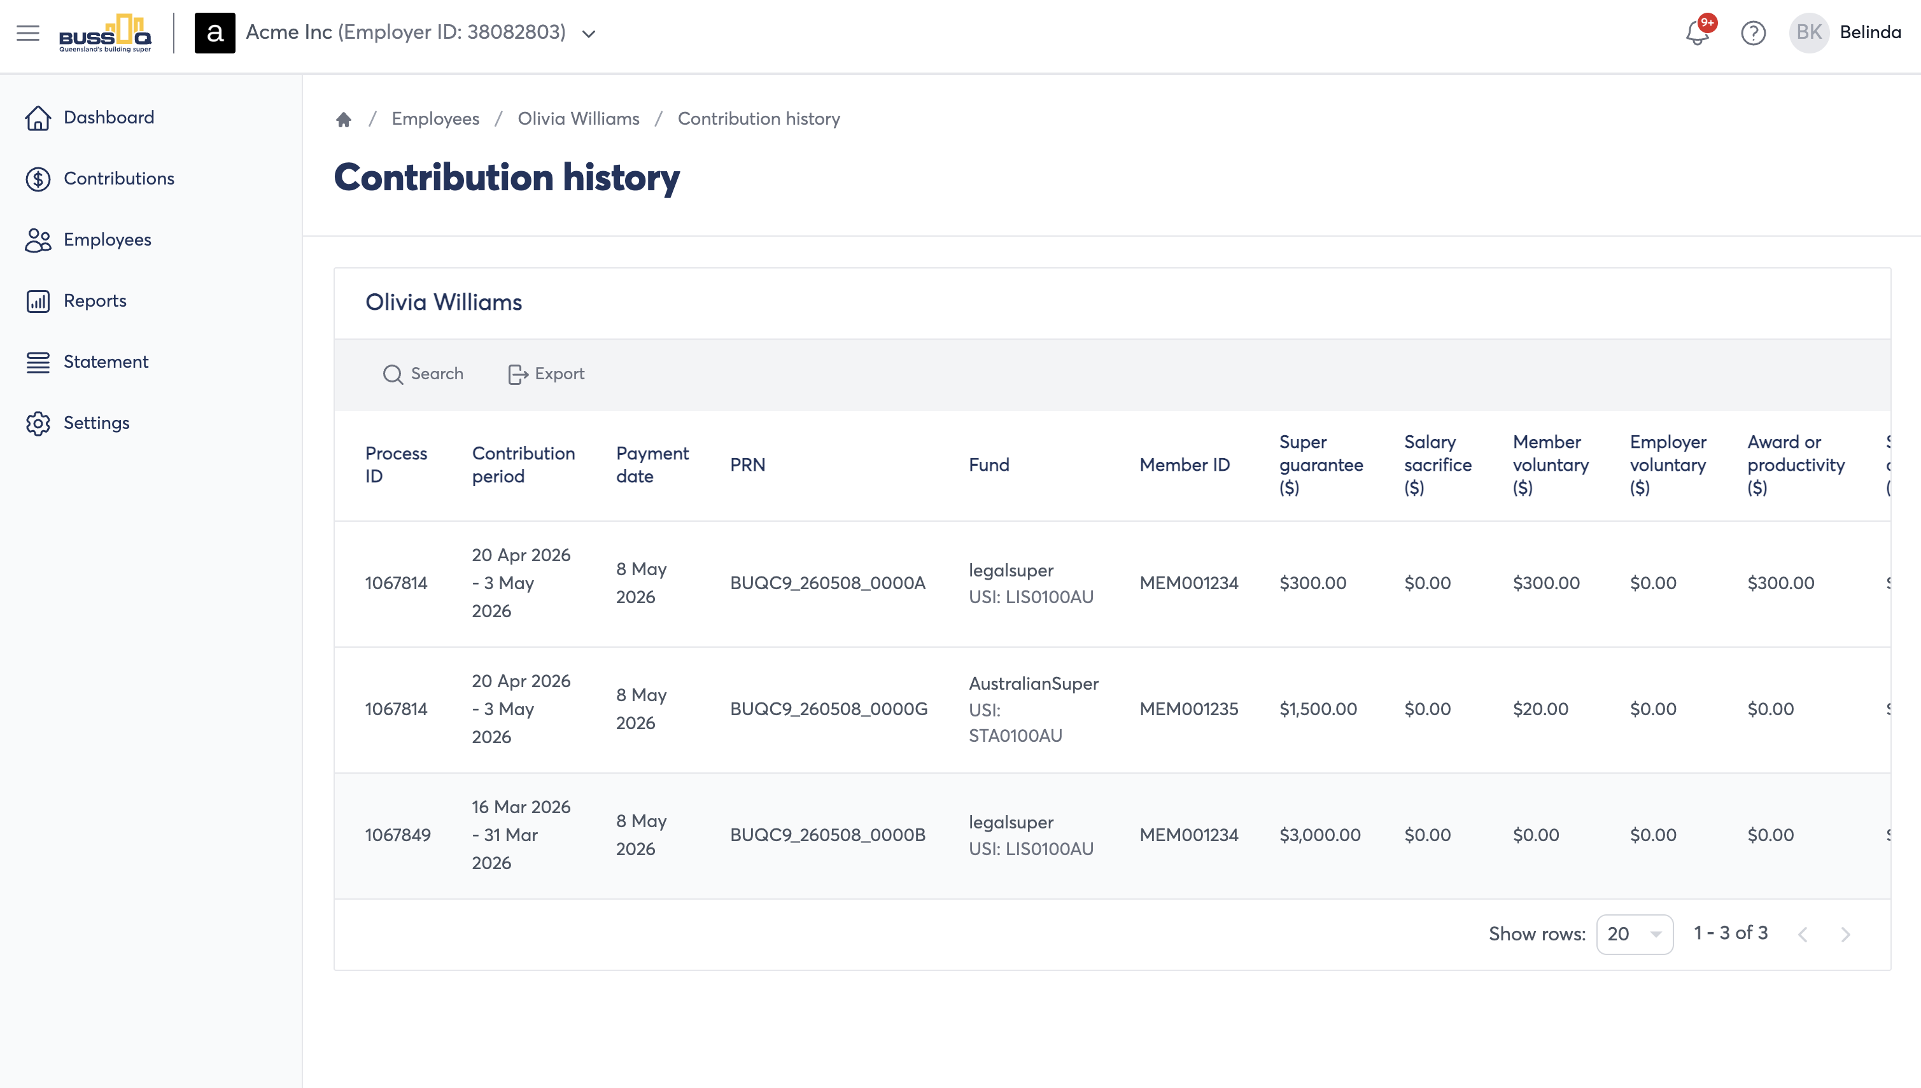Click AustralianSuper fund cell

click(x=1034, y=709)
